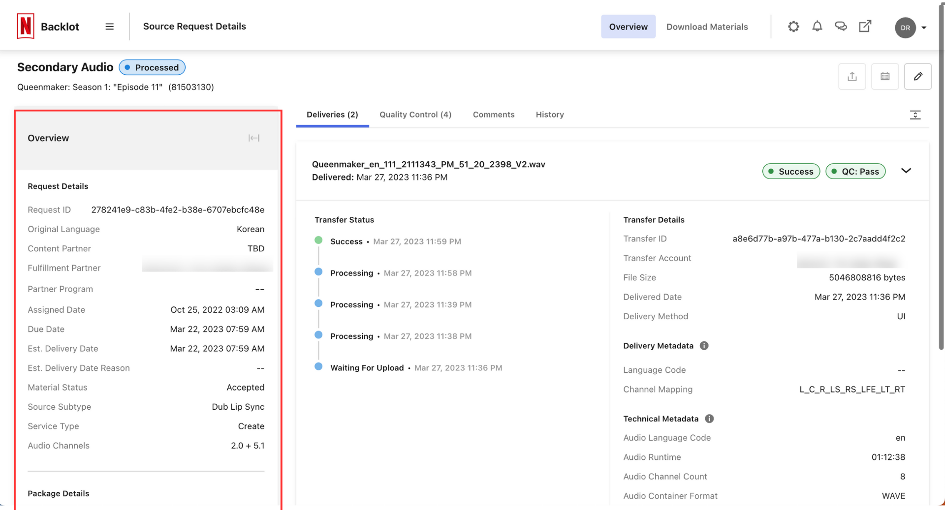Click the Success status badge
945x510 pixels.
tap(791, 171)
